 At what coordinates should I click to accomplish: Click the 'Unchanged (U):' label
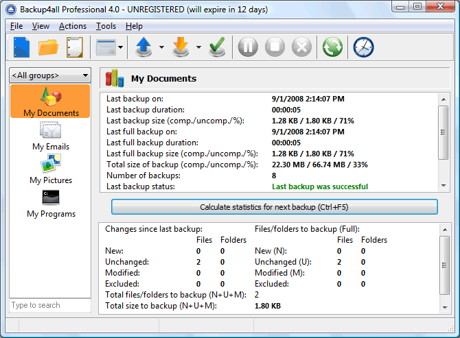tap(283, 262)
